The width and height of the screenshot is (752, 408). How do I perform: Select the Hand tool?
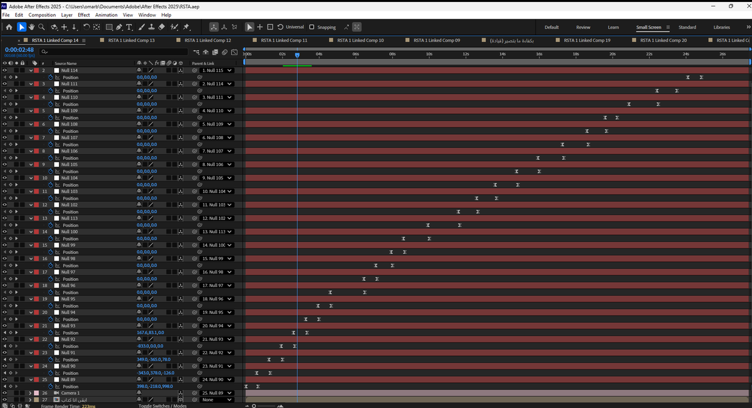31,27
